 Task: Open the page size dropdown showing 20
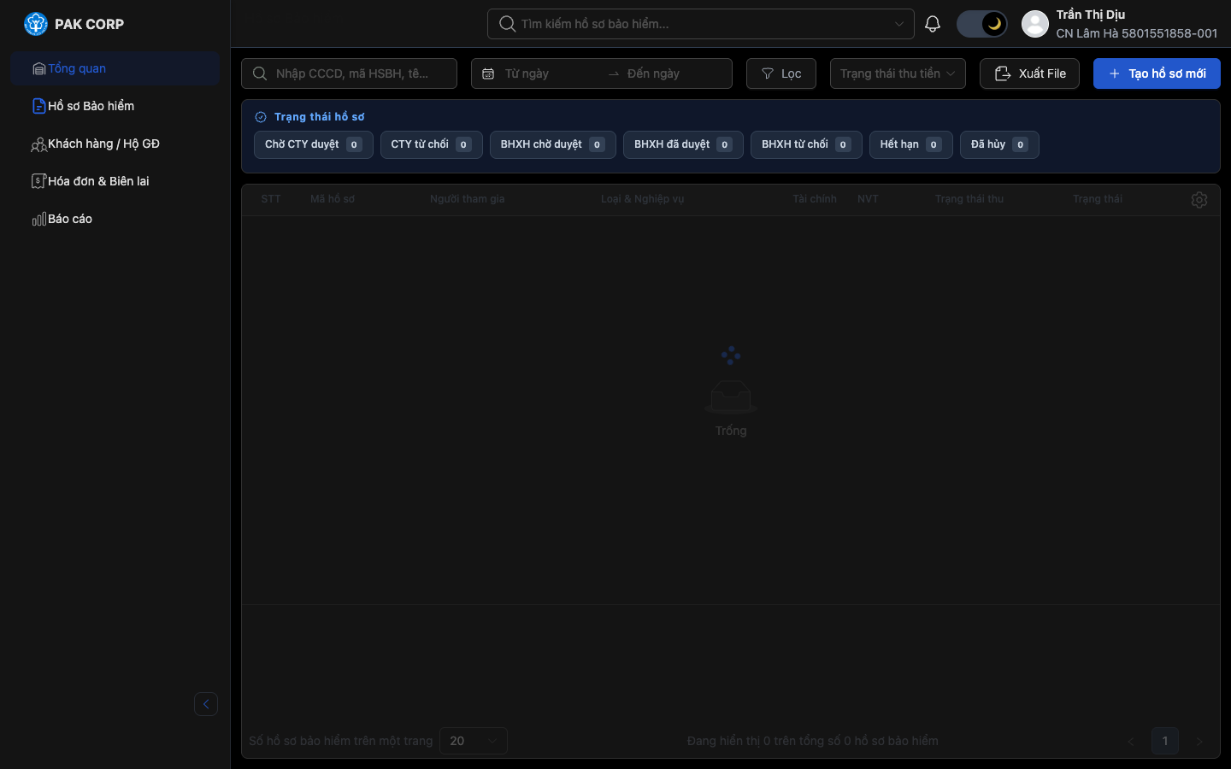[474, 741]
